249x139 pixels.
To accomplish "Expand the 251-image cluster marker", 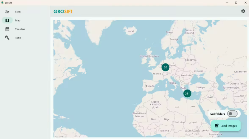I will tap(187, 93).
